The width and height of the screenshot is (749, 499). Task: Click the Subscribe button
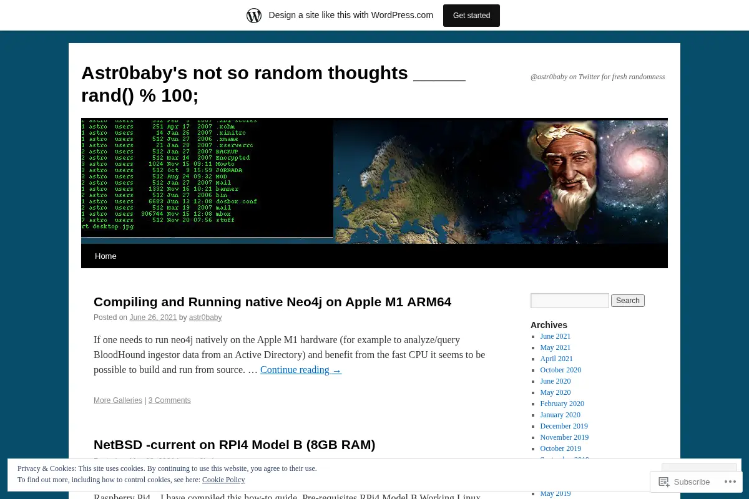685,482
